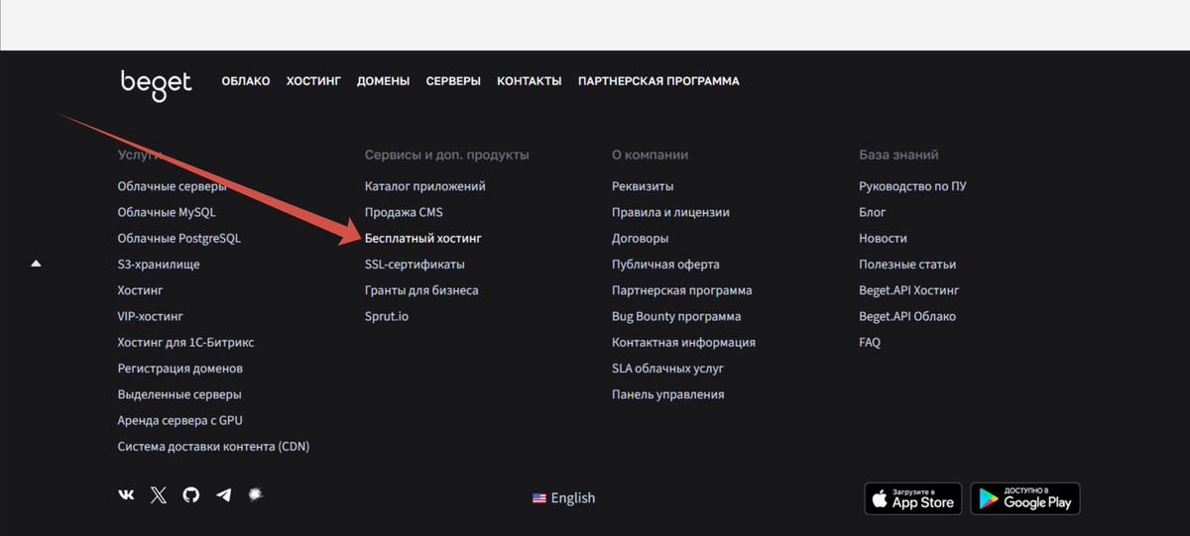Open the Каталог приложений link
Viewport: 1190px width, 536px height.
pyautogui.click(x=425, y=186)
